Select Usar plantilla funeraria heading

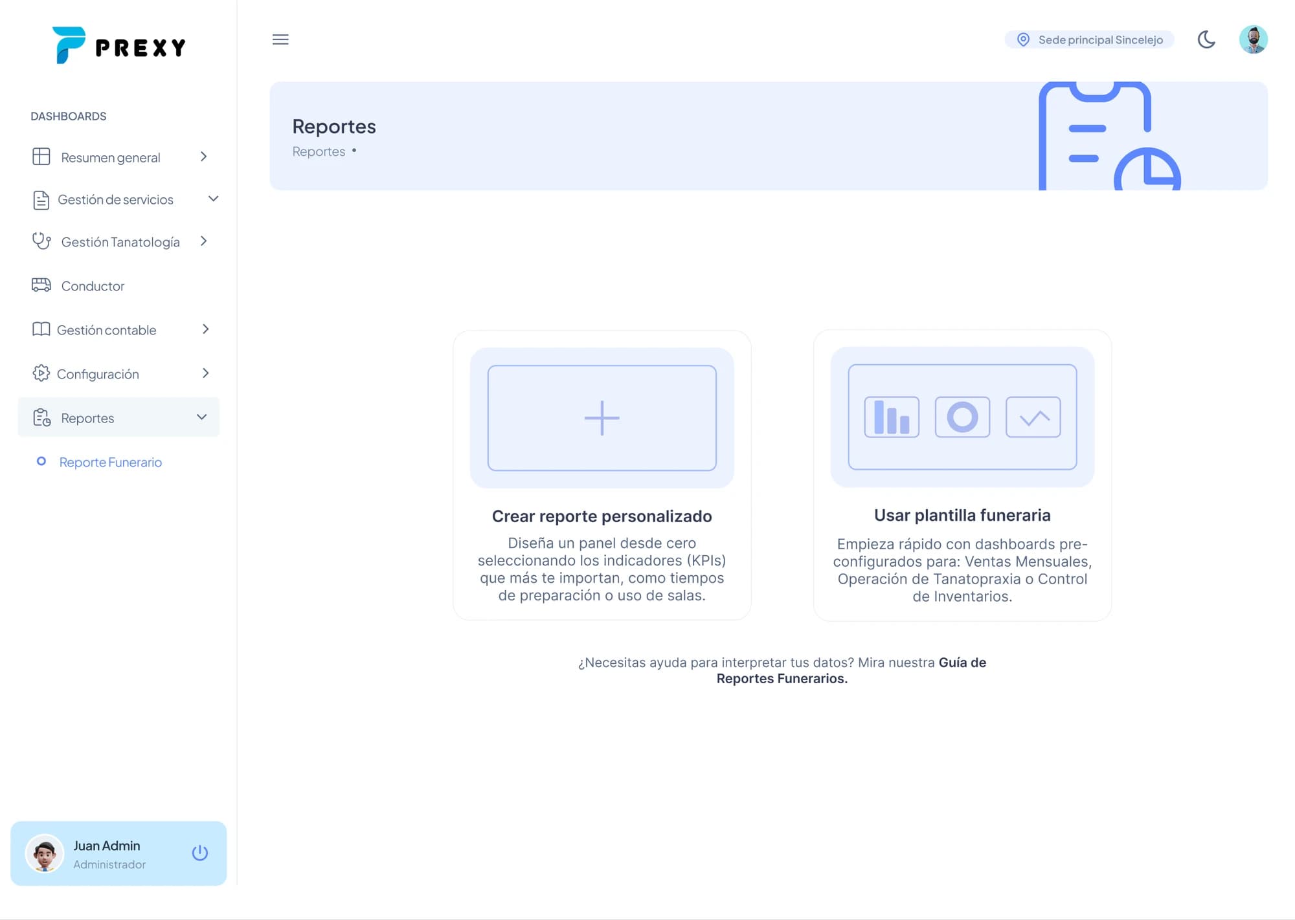point(962,515)
